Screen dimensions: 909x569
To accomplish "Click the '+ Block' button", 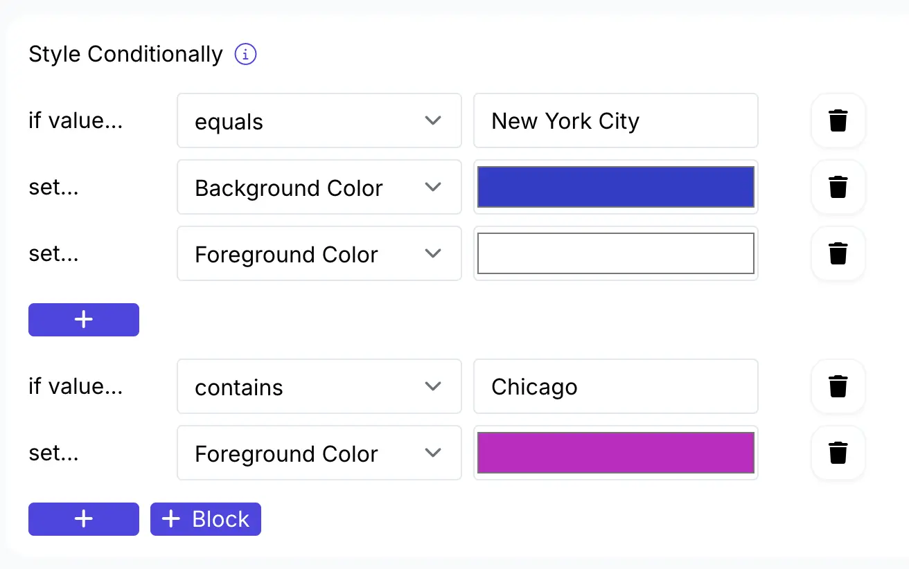I will (206, 519).
